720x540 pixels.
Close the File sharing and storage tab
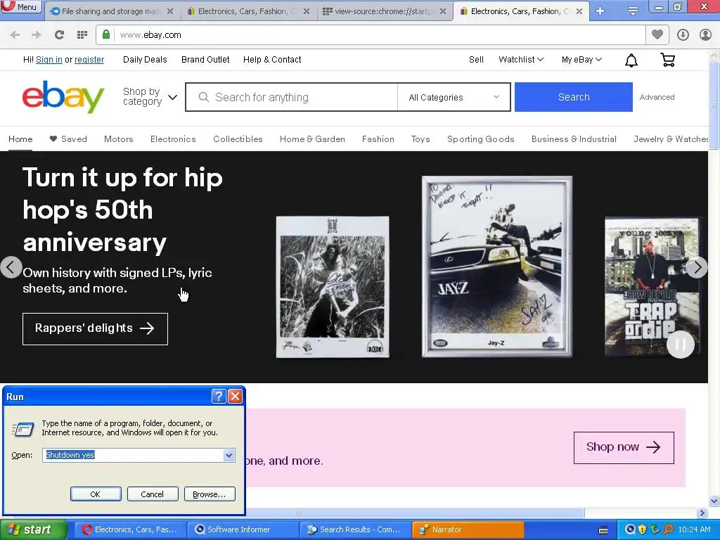(170, 11)
